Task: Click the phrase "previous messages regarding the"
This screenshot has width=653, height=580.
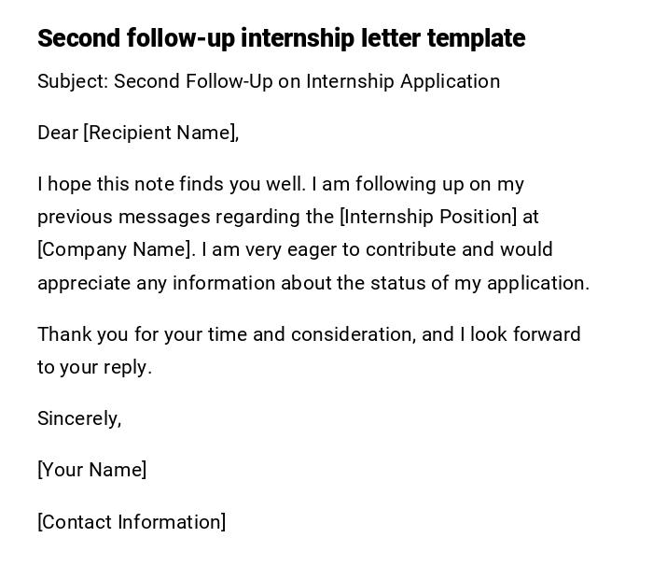Action: click(x=185, y=217)
